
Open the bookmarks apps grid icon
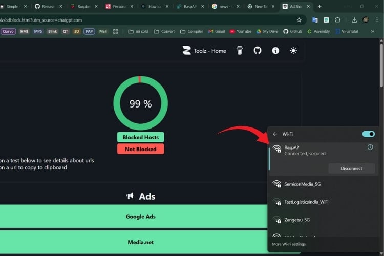[x=115, y=31]
